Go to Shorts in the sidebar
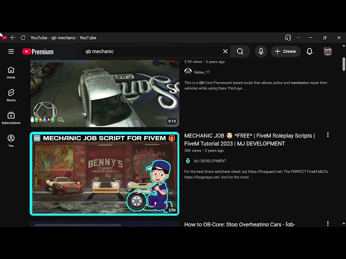 pos(11,95)
